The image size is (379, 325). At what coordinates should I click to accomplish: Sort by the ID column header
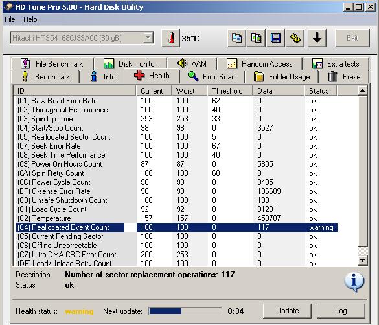75,91
